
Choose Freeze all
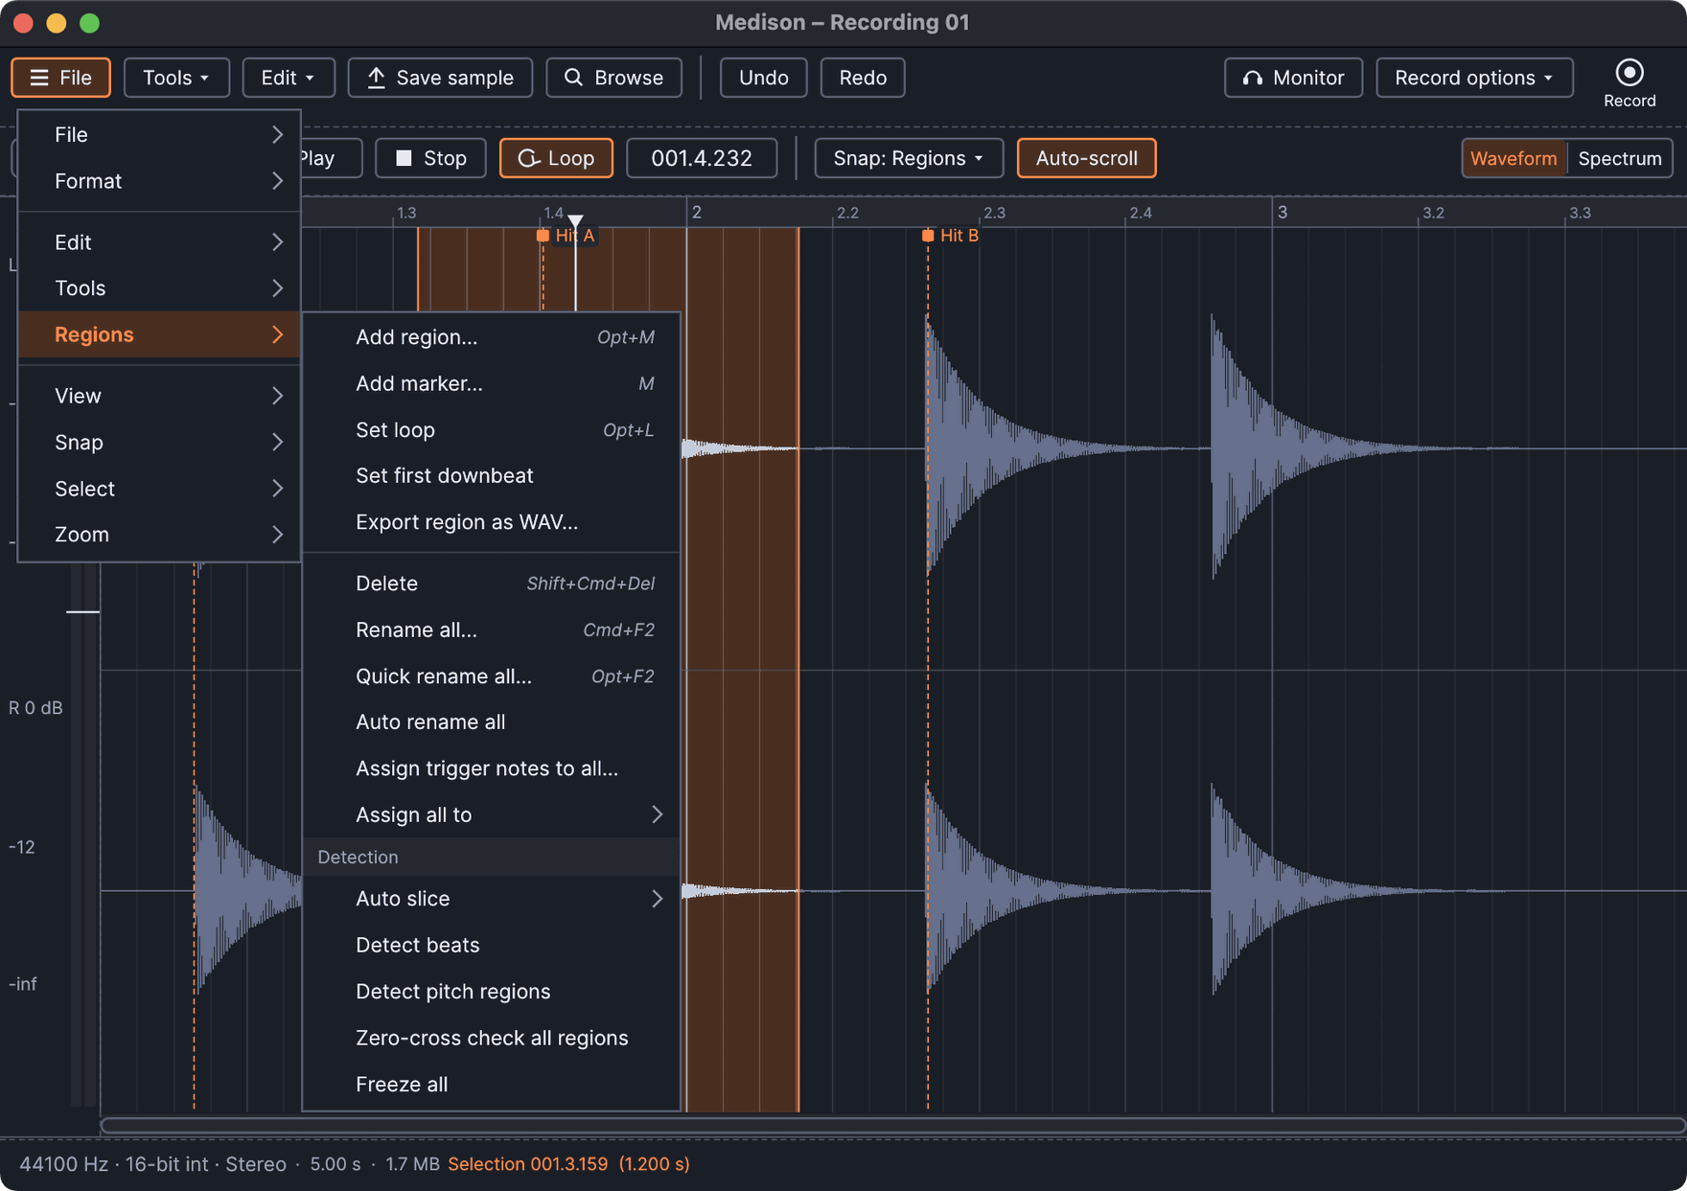coord(491,1085)
